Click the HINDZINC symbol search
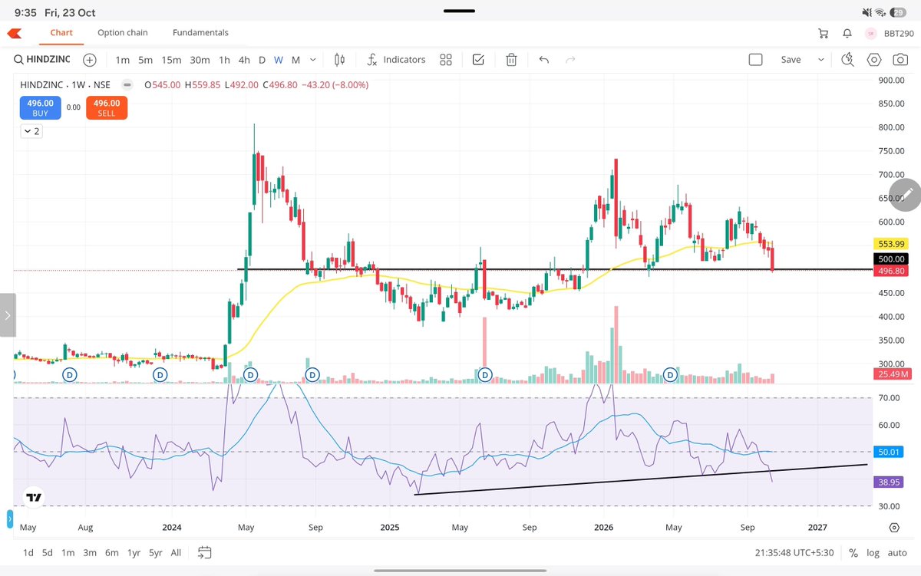The width and height of the screenshot is (921, 576). tap(42, 60)
